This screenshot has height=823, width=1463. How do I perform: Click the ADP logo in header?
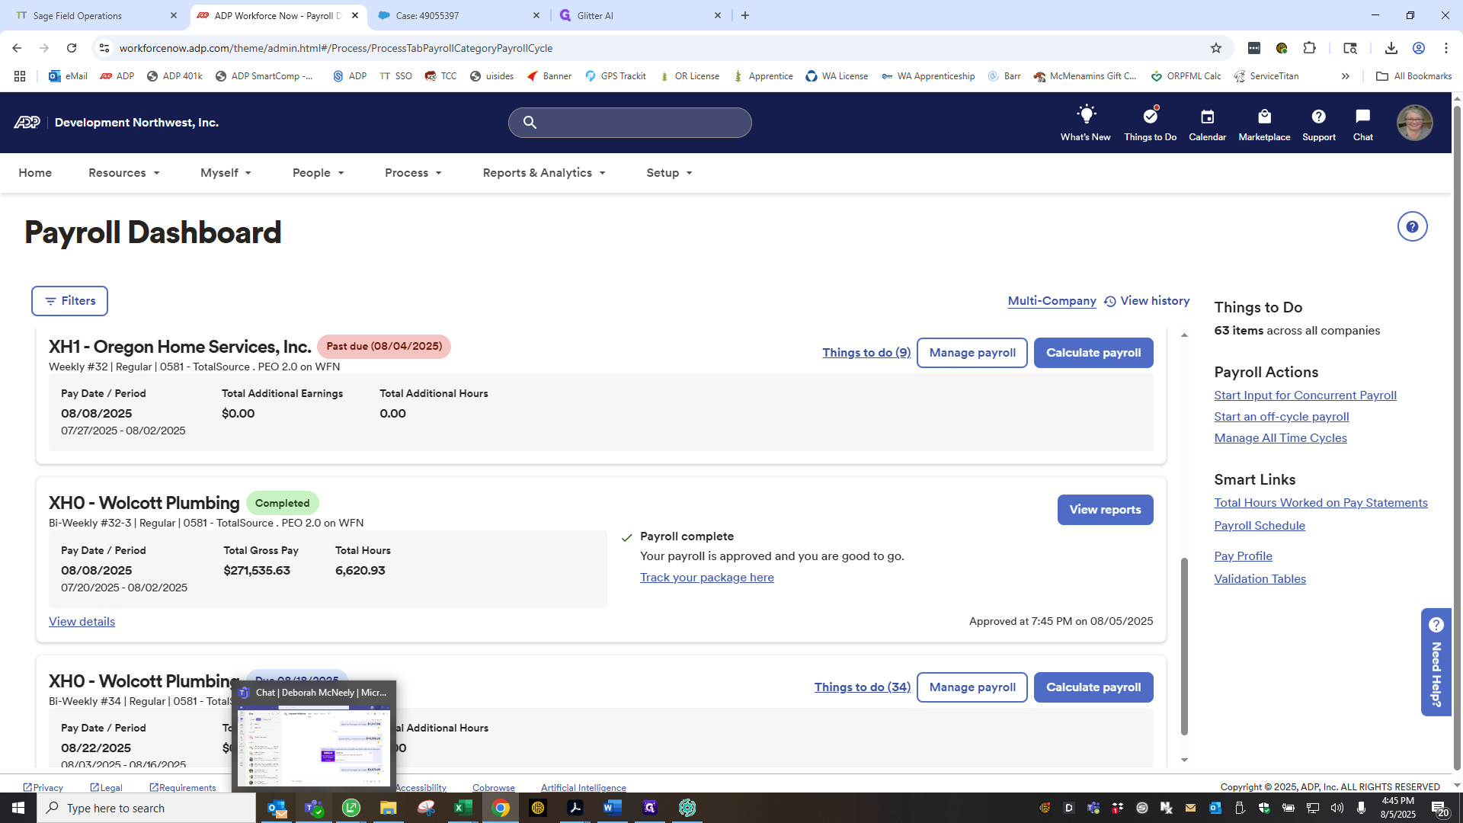(27, 123)
